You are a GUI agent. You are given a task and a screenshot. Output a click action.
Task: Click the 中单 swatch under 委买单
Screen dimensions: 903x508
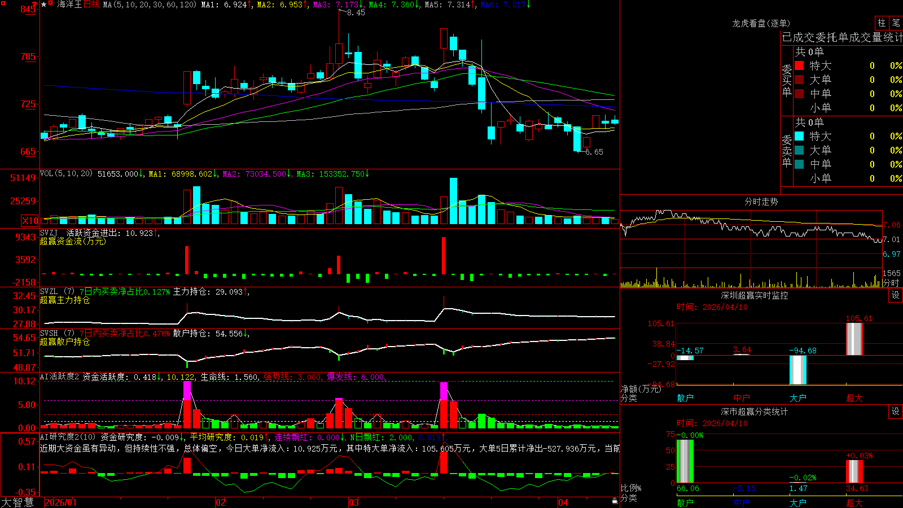[x=799, y=94]
